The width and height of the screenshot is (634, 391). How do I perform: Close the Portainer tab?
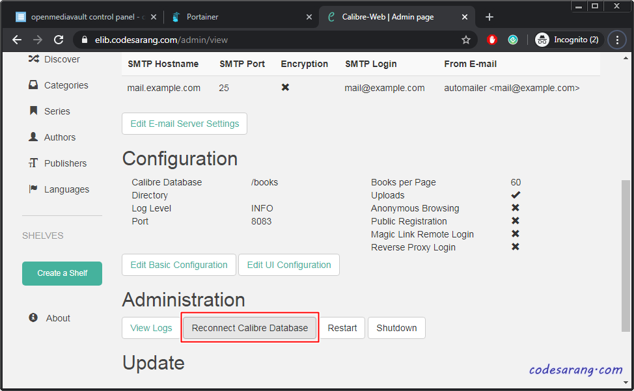pyautogui.click(x=309, y=17)
